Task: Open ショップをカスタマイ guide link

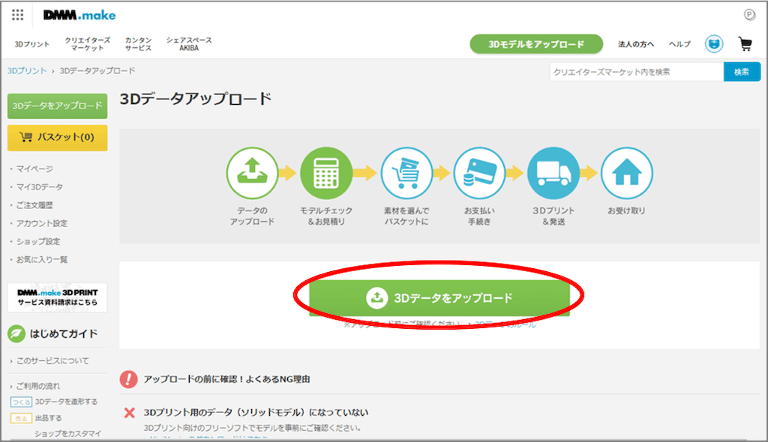Action: [x=67, y=434]
